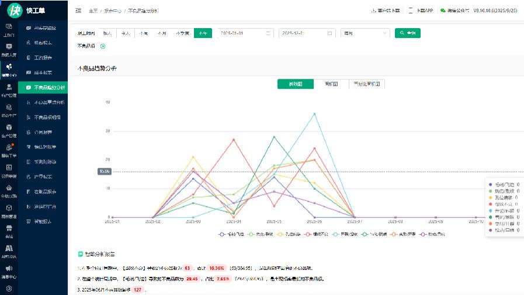Viewport: 524px width, 295px height.
Task: Open the outlined box icon section in left rail
Action: click(x=9, y=208)
